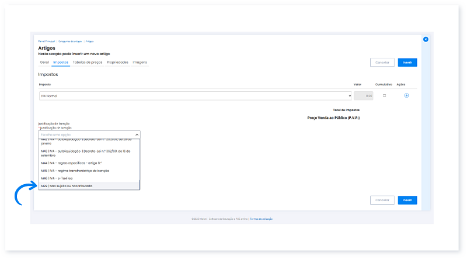Select the Impostos tab
Image resolution: width=467 pixels, height=259 pixels.
click(x=61, y=62)
